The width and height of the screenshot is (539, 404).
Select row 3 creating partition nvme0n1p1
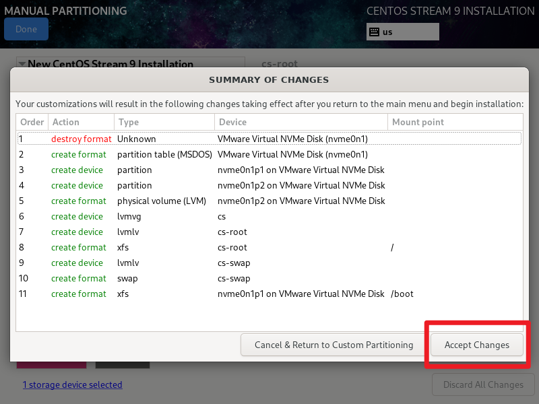[x=269, y=170]
